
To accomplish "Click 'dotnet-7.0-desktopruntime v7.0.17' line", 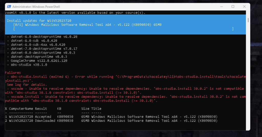I will (42, 49).
